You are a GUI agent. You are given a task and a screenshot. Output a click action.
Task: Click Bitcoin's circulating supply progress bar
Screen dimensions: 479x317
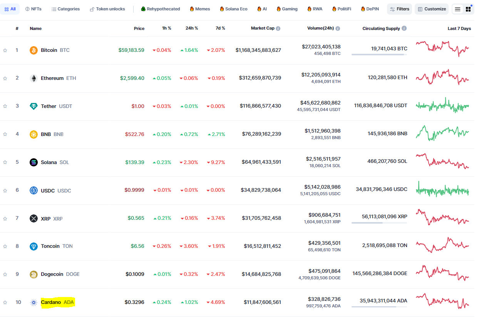pyautogui.click(x=379, y=55)
